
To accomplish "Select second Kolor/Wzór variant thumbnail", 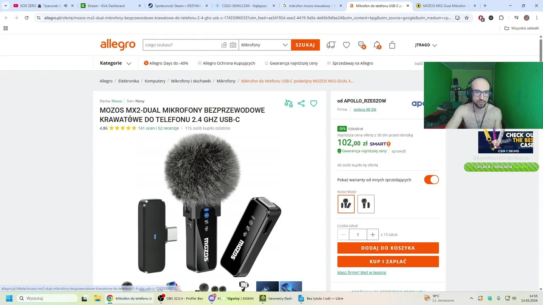I will pos(366,204).
